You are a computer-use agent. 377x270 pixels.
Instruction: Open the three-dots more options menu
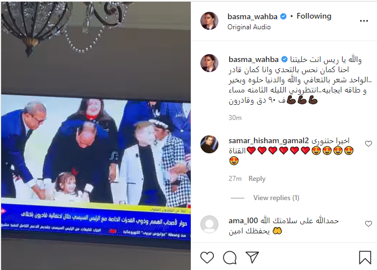(x=364, y=21)
